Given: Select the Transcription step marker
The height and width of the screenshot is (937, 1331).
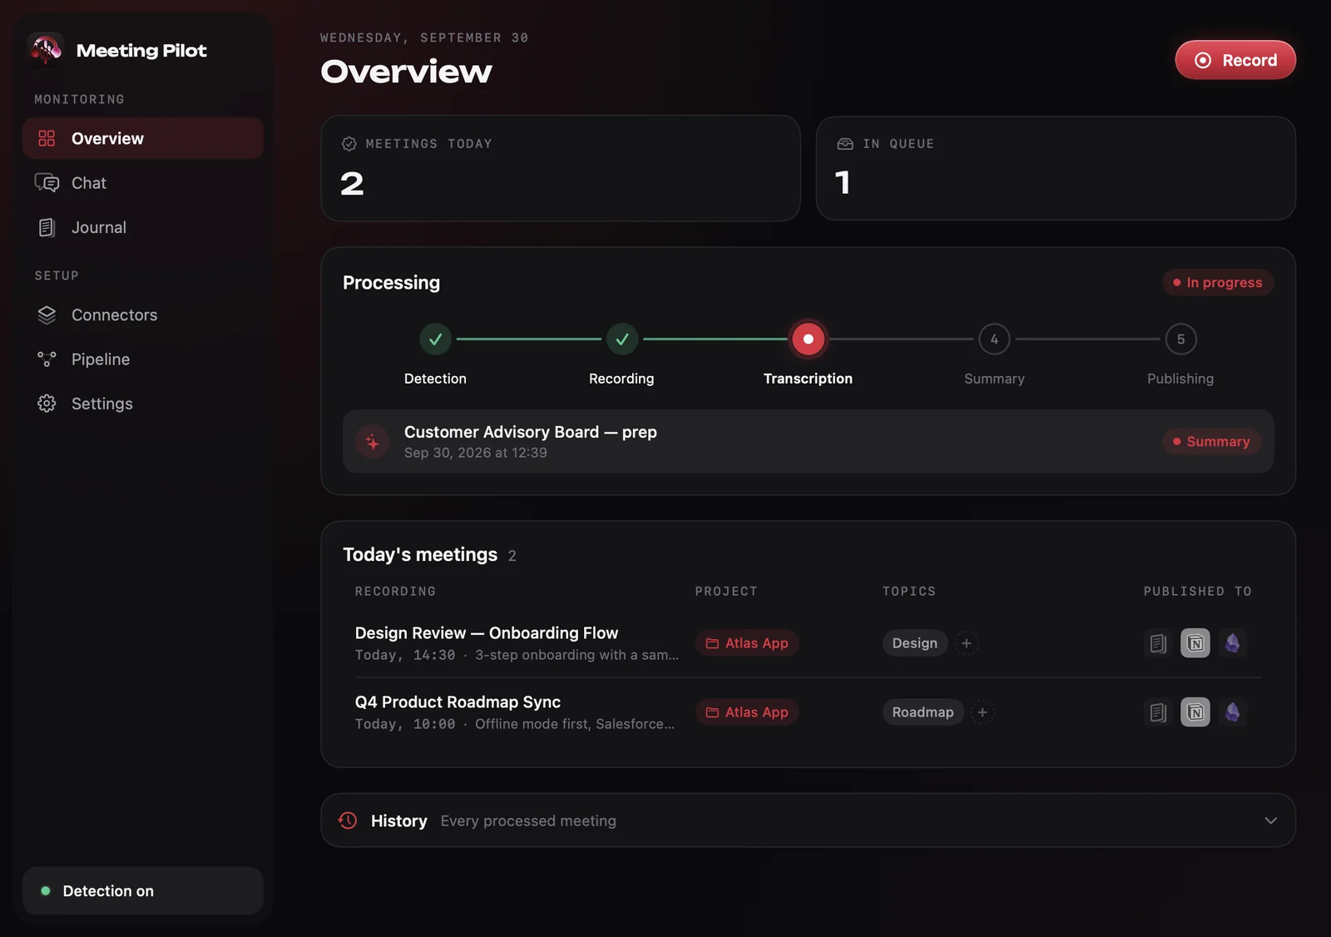Looking at the screenshot, I should click(808, 339).
